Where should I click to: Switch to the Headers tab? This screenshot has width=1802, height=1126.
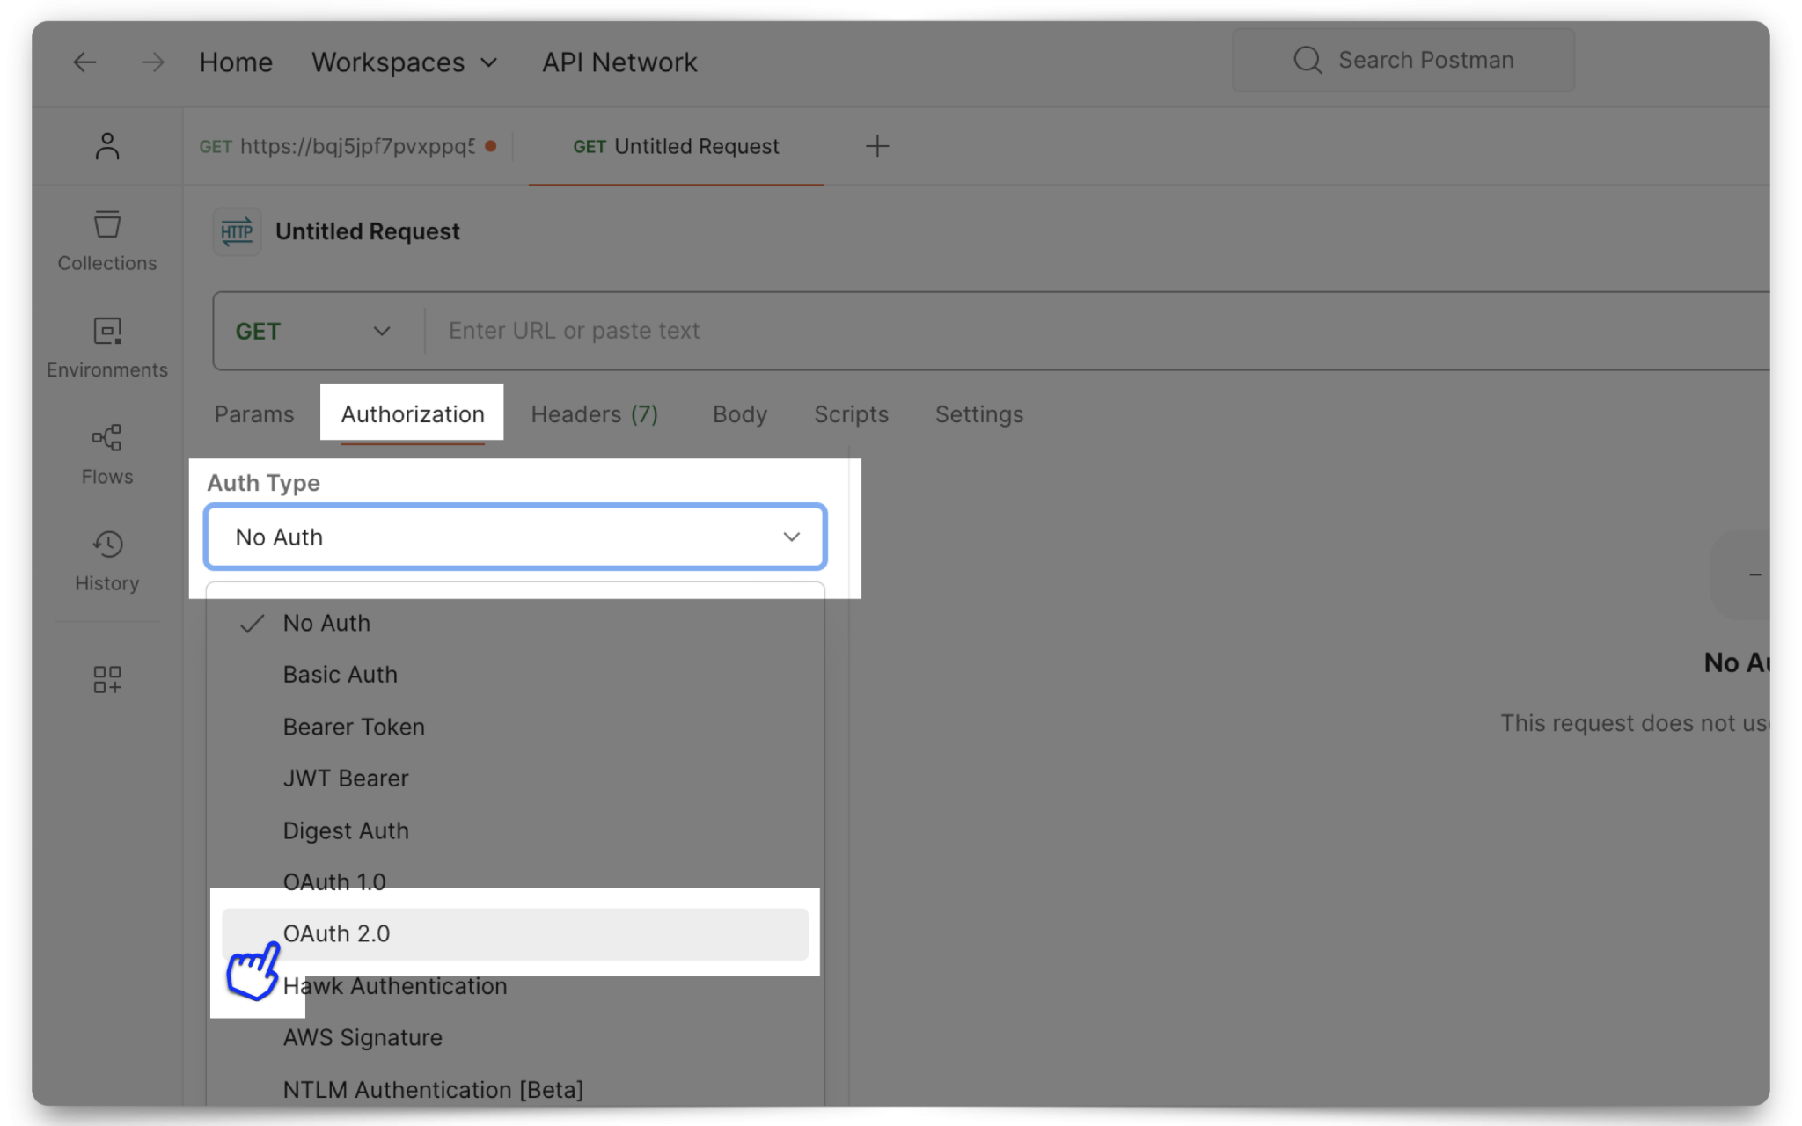pyautogui.click(x=595, y=413)
